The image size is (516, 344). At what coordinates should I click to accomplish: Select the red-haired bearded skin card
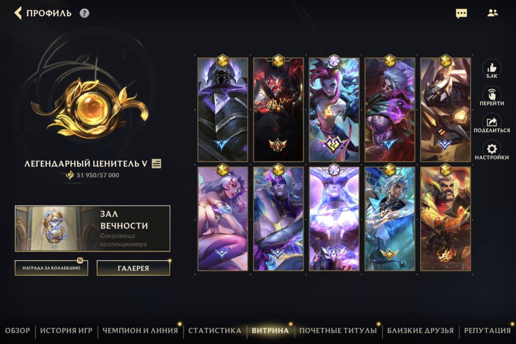445,219
